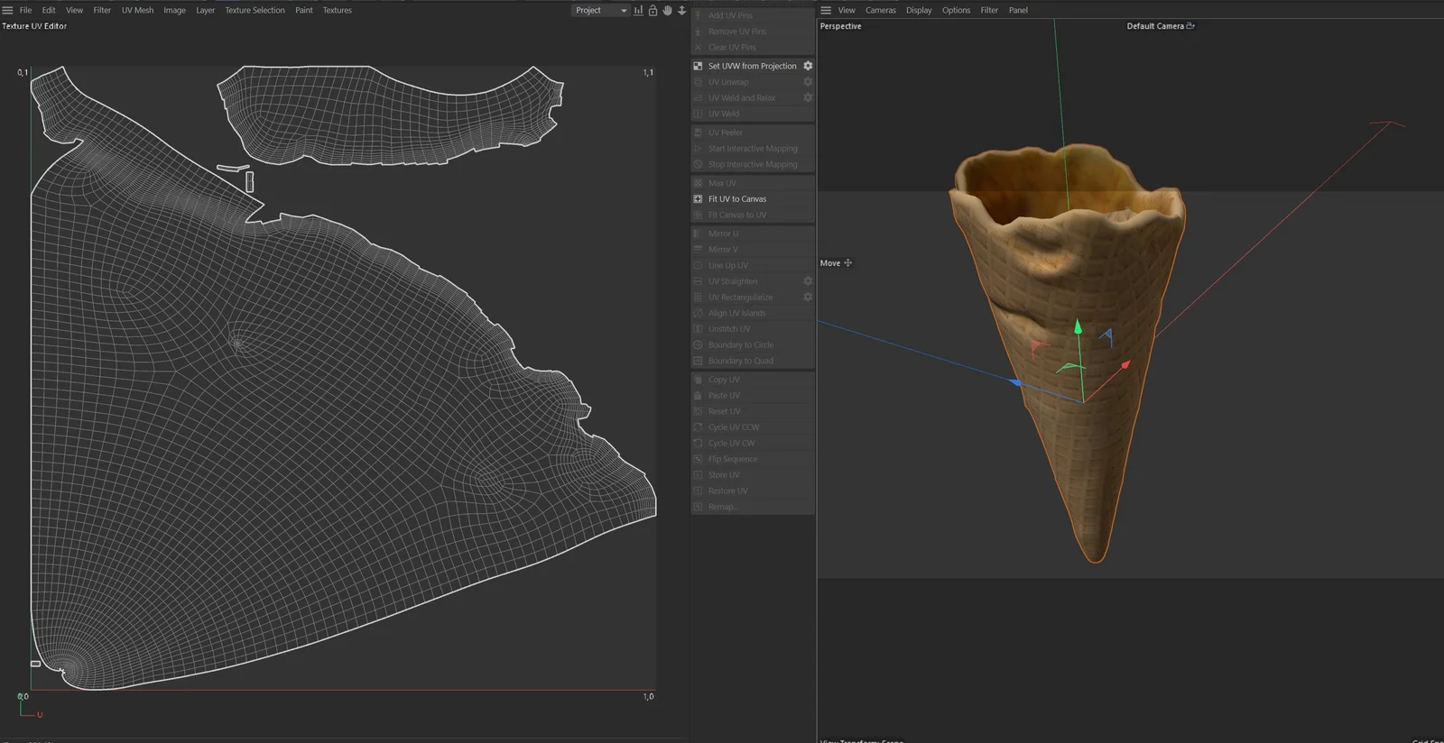1444x743 pixels.
Task: Select the hand pan icon in UV editor
Action: (667, 10)
